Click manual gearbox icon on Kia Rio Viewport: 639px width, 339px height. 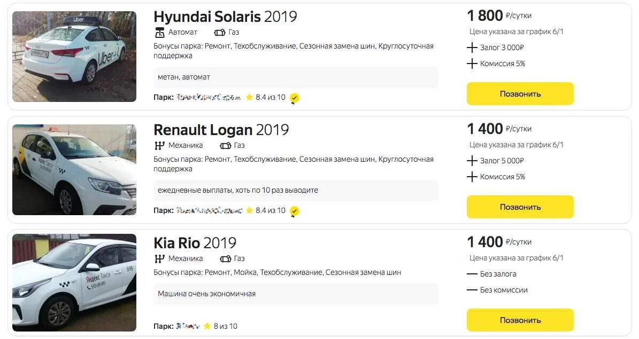tap(159, 259)
